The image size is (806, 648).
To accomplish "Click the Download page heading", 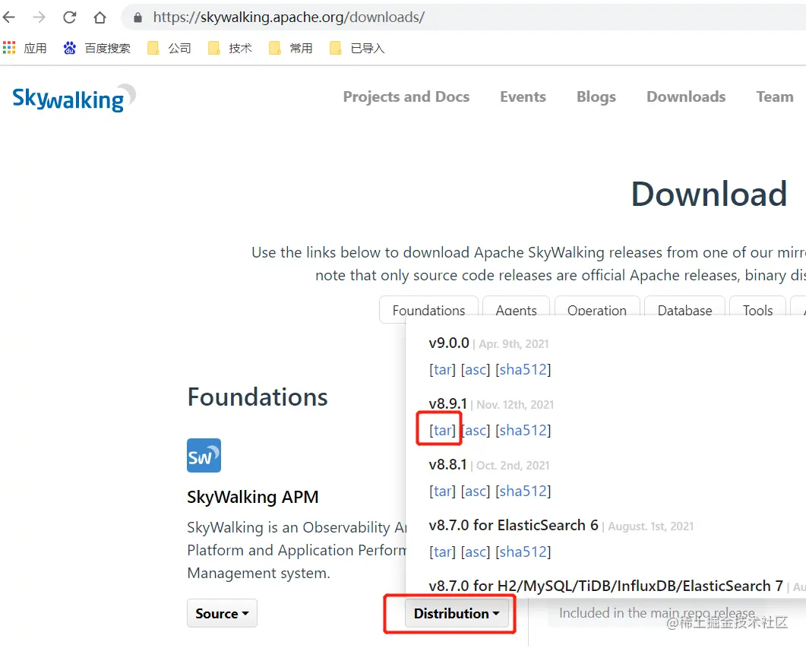I will tap(709, 194).
